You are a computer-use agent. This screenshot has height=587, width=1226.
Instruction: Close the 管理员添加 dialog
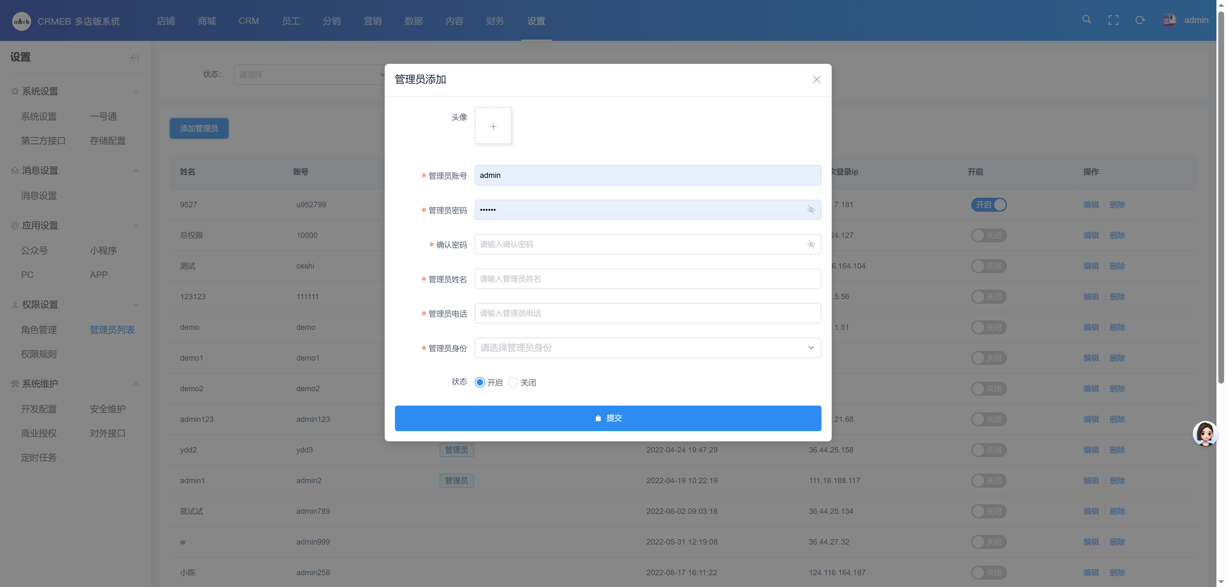point(816,80)
